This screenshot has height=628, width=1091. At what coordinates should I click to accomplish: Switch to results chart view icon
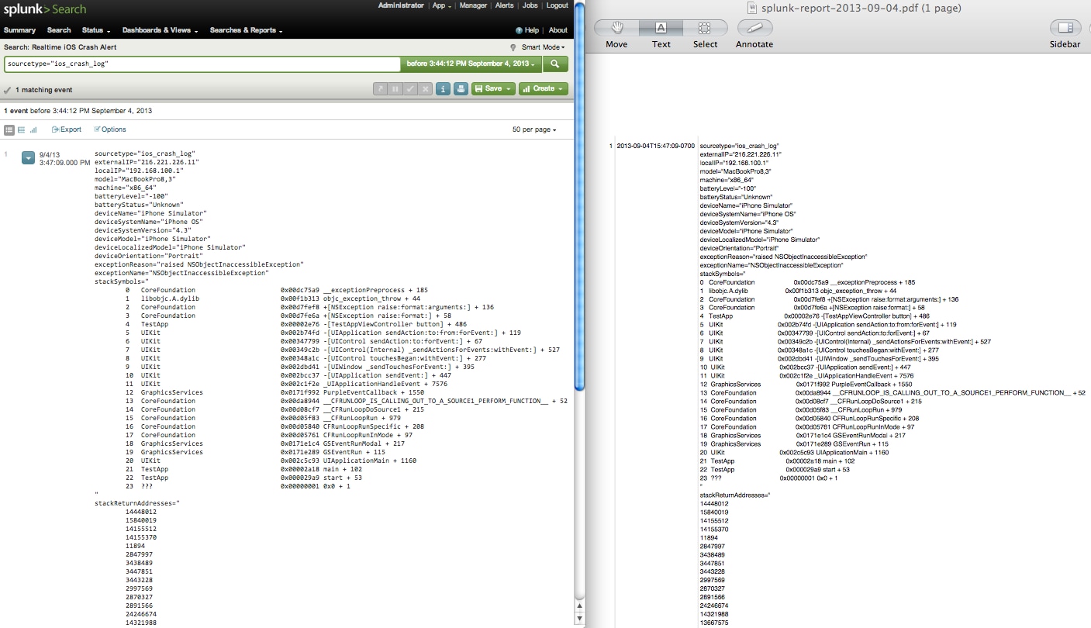point(33,129)
